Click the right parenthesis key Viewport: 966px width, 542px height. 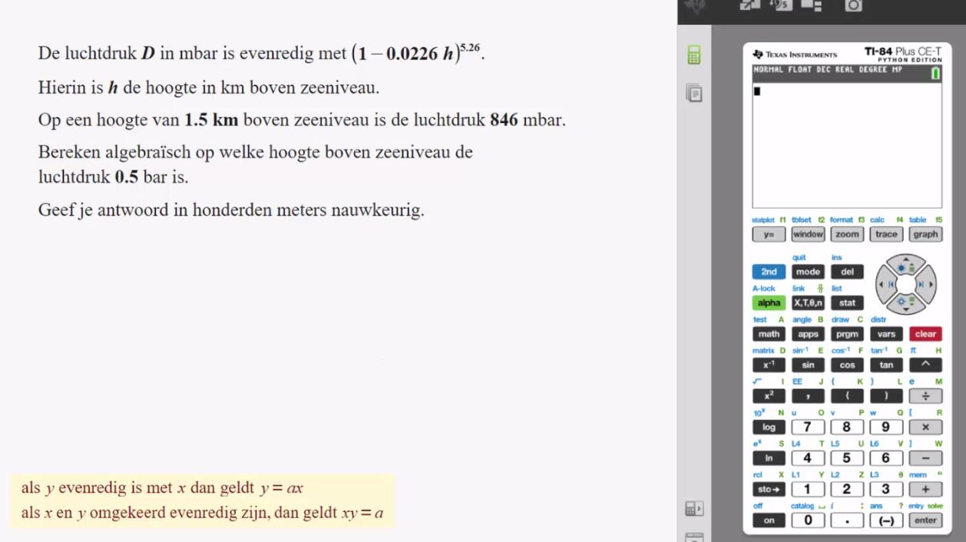pyautogui.click(x=886, y=396)
